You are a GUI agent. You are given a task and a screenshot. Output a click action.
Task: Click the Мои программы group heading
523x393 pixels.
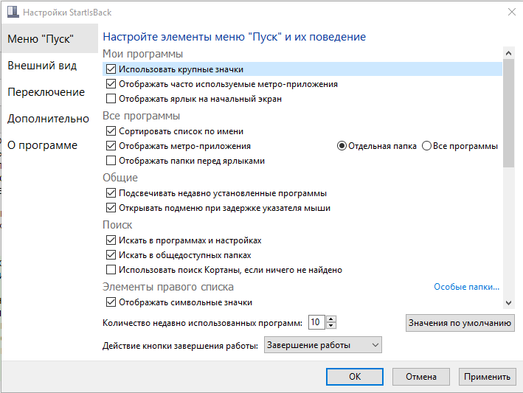click(142, 54)
